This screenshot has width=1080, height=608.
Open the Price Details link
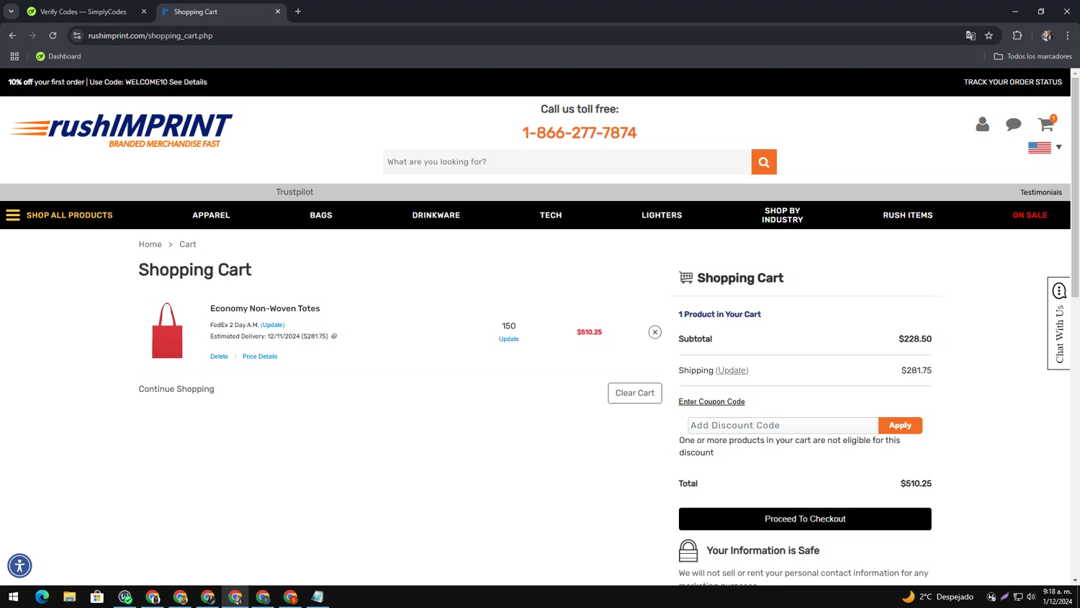tap(260, 357)
